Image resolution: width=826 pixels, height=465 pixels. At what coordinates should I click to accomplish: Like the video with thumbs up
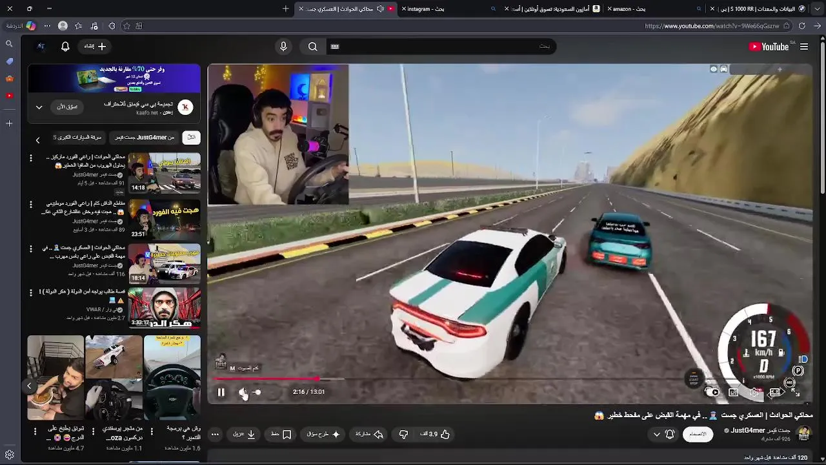[x=435, y=435]
